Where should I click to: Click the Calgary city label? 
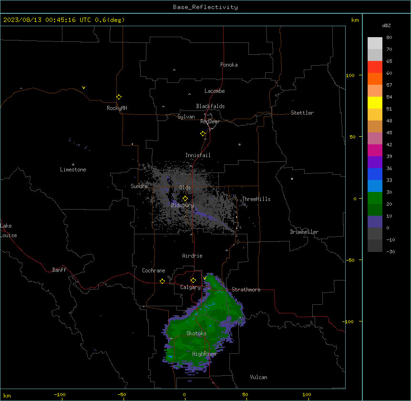point(190,287)
